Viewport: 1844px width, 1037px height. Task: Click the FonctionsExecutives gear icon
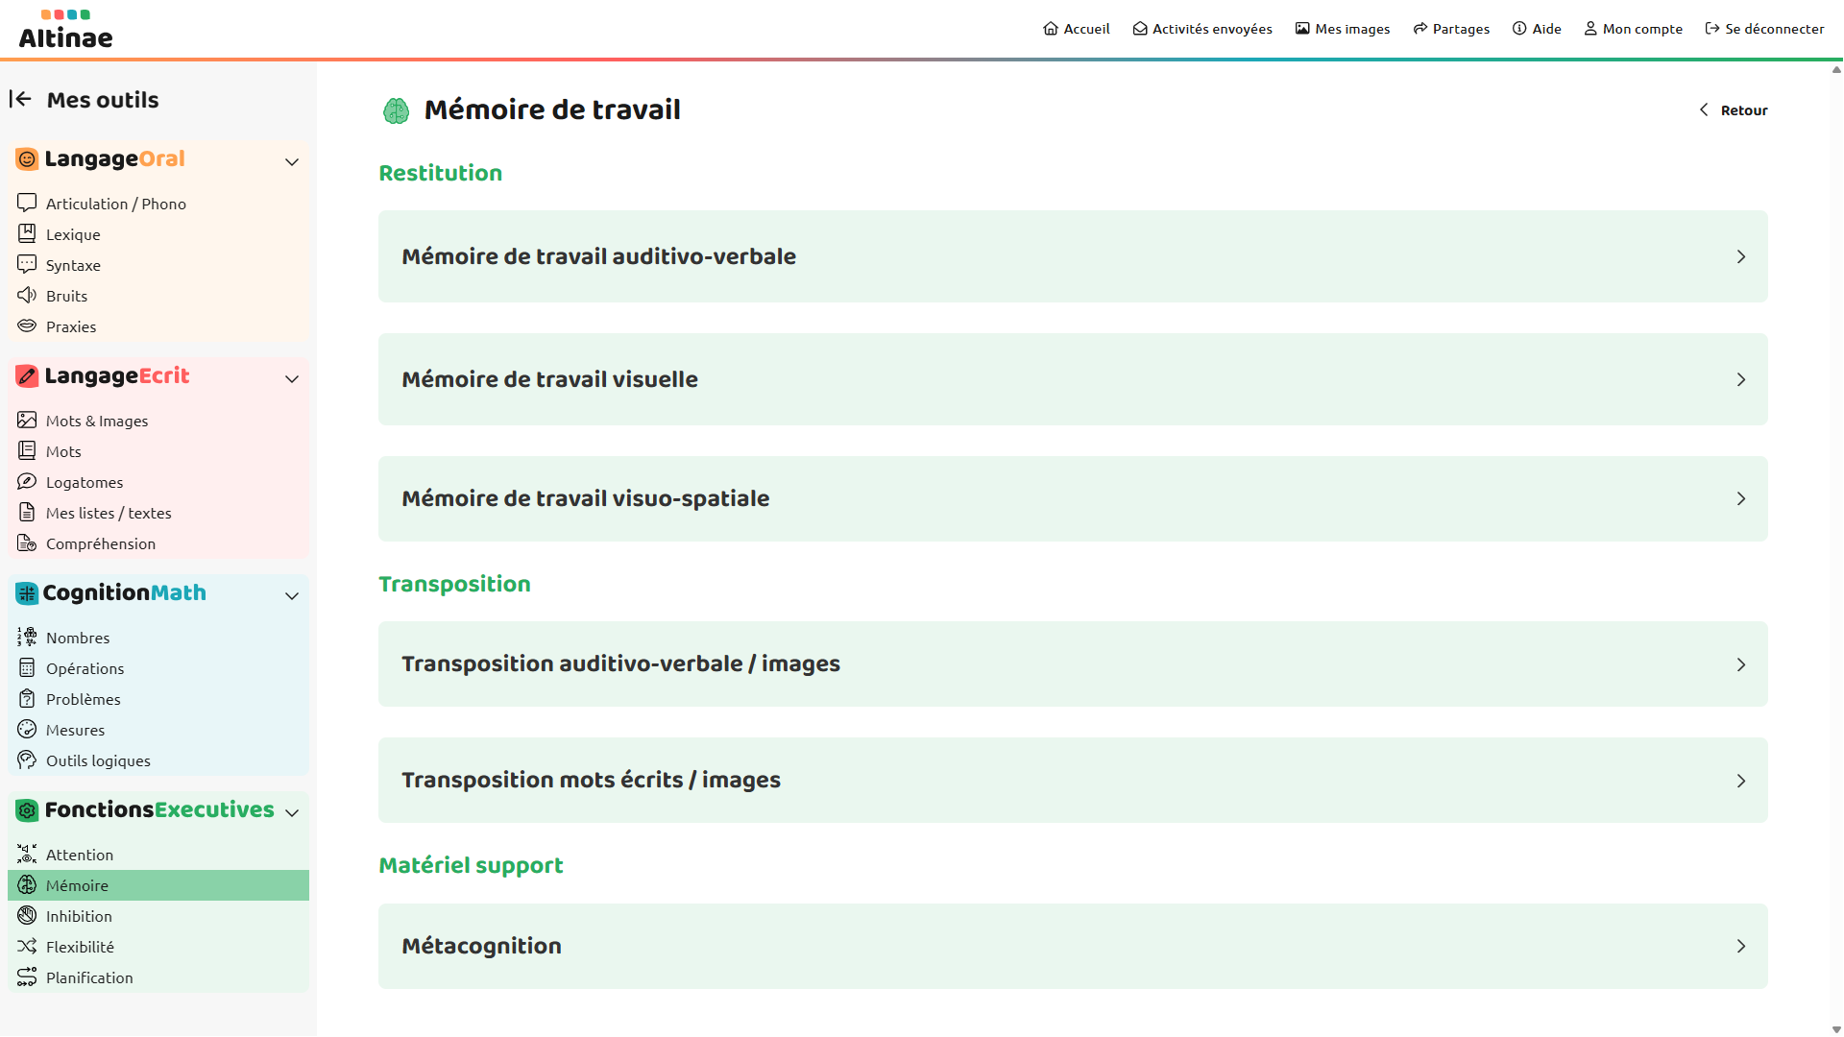[x=27, y=810]
